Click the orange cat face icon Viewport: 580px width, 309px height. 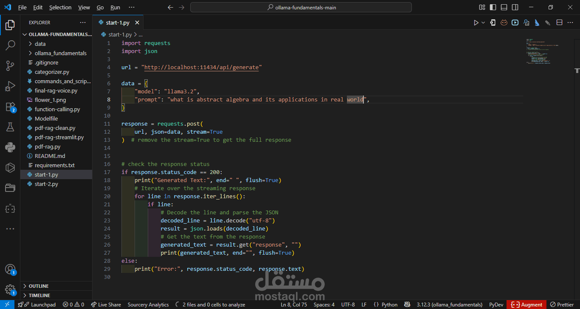[504, 22]
